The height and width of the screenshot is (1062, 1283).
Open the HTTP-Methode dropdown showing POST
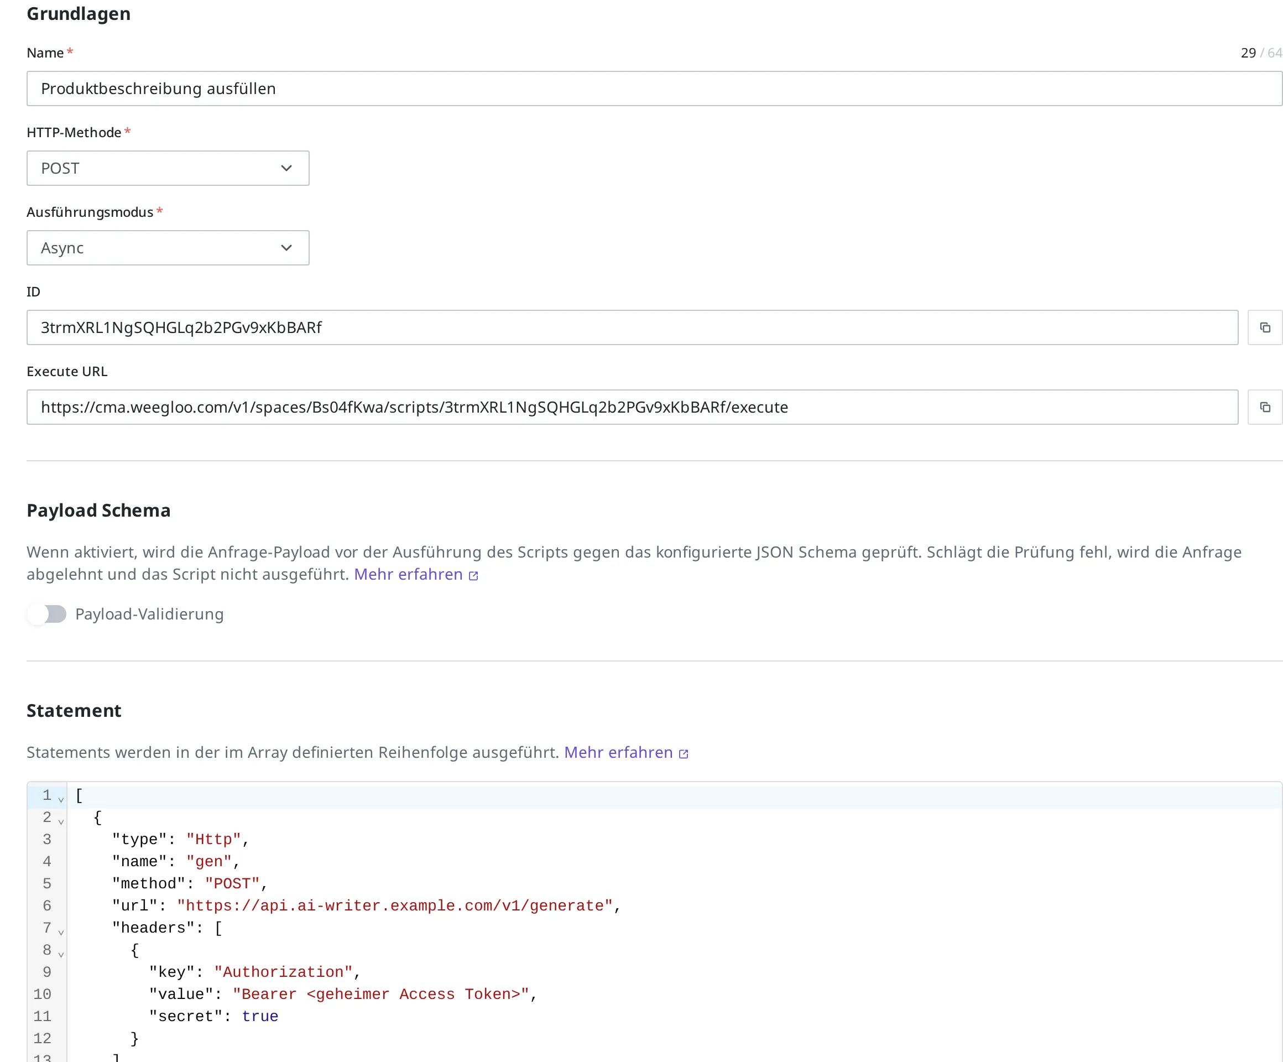tap(168, 168)
